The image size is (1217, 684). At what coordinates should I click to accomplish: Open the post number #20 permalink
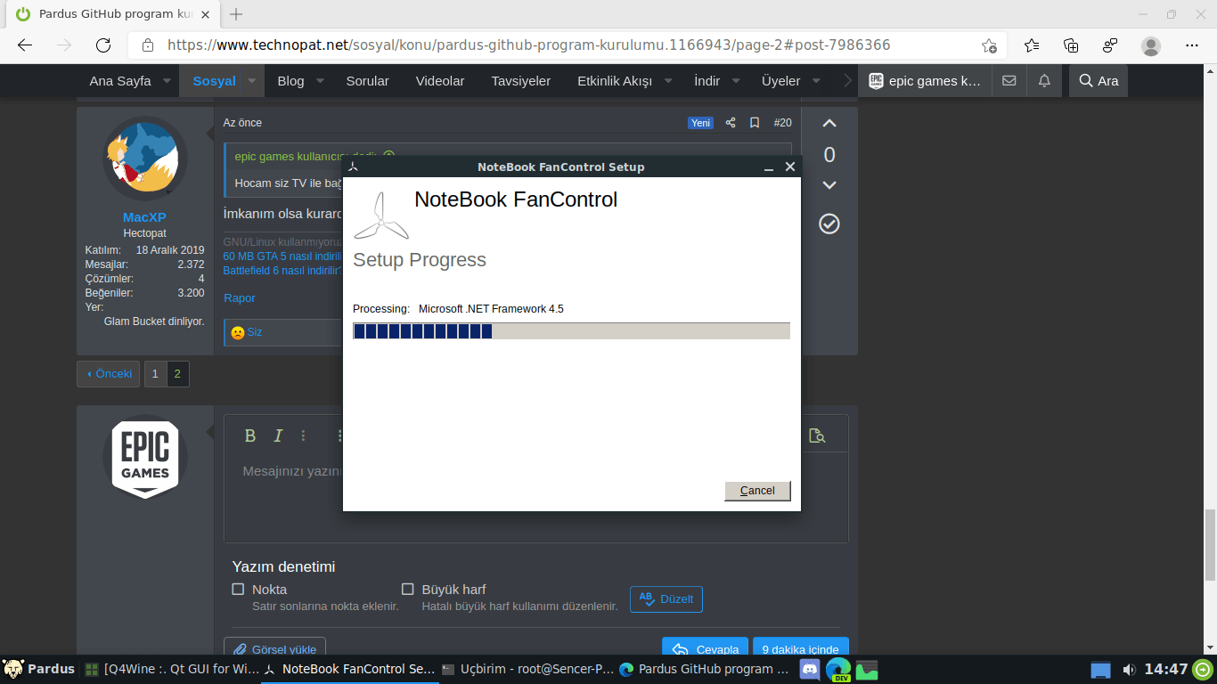(782, 123)
